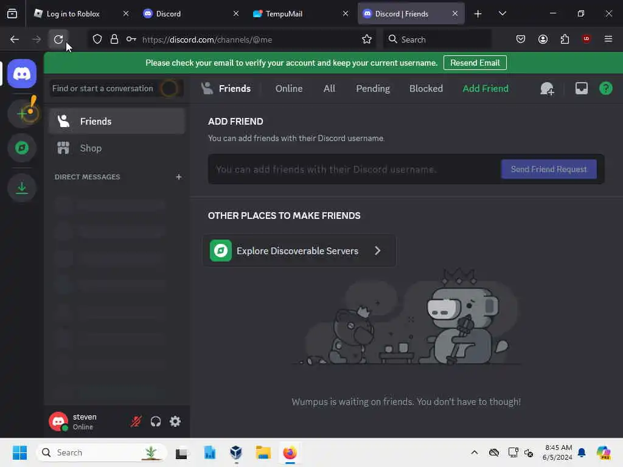Click steven user avatar
This screenshot has width=623, height=467.
[58, 421]
